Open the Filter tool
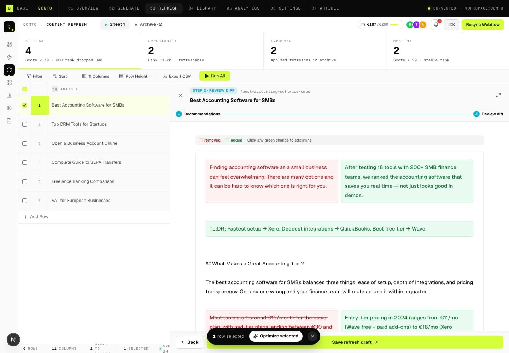 35,76
